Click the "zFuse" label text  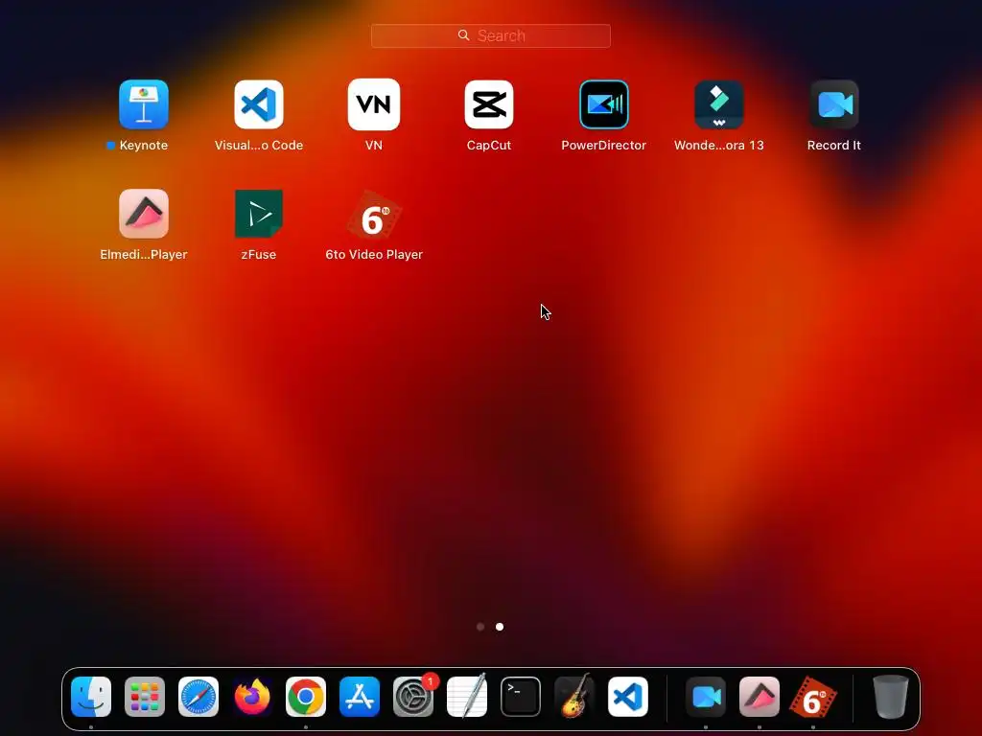(x=259, y=255)
